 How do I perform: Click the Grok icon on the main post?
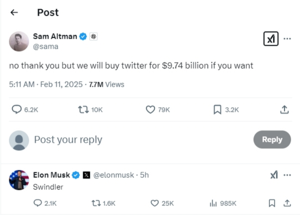pos(271,39)
